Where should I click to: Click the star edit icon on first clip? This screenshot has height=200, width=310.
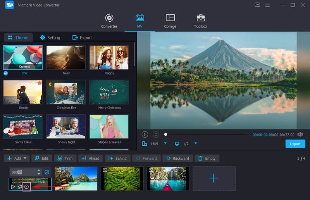(20, 186)
